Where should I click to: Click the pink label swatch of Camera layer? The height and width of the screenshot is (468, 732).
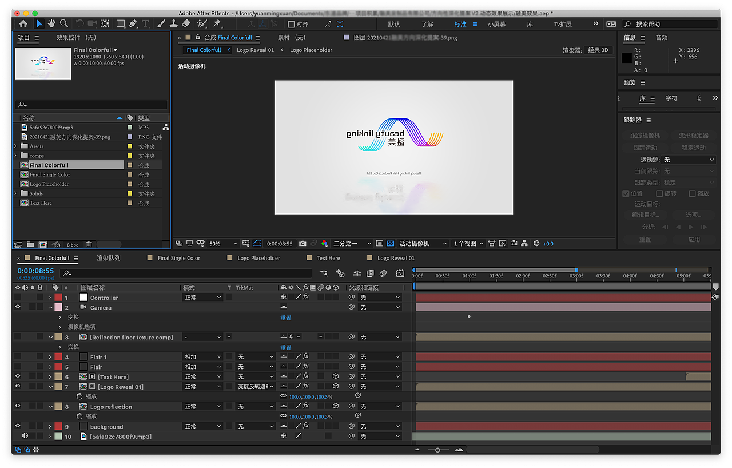point(58,307)
